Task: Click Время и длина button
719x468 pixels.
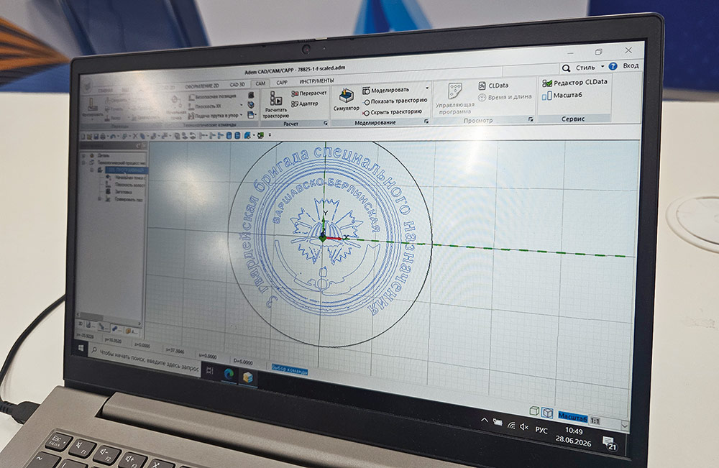Action: coord(505,97)
